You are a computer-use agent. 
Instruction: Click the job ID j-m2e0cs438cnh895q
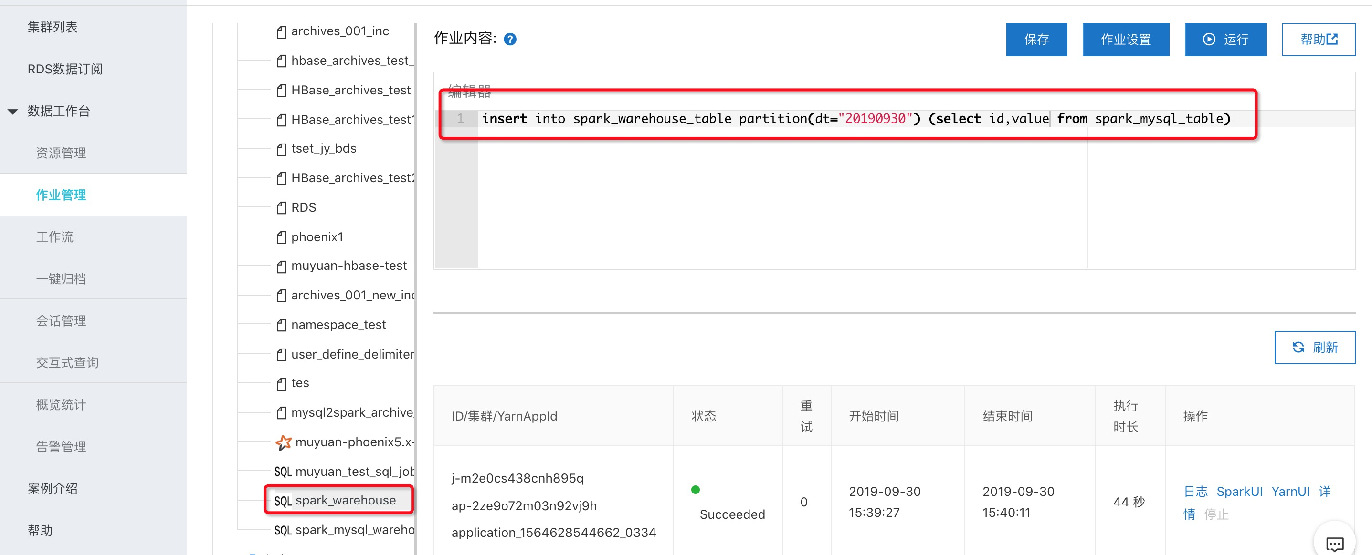(x=517, y=479)
